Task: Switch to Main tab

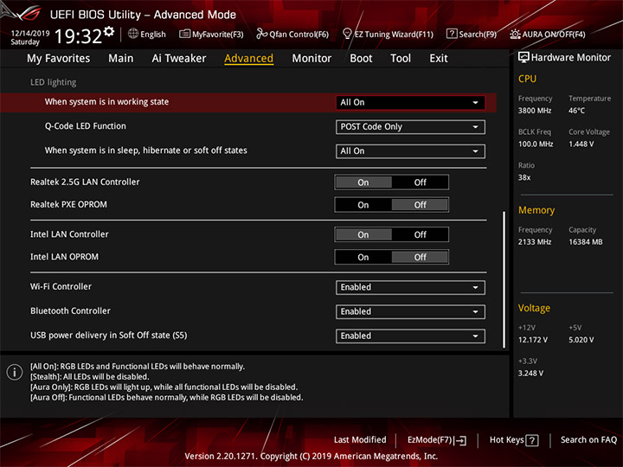Action: [121, 59]
